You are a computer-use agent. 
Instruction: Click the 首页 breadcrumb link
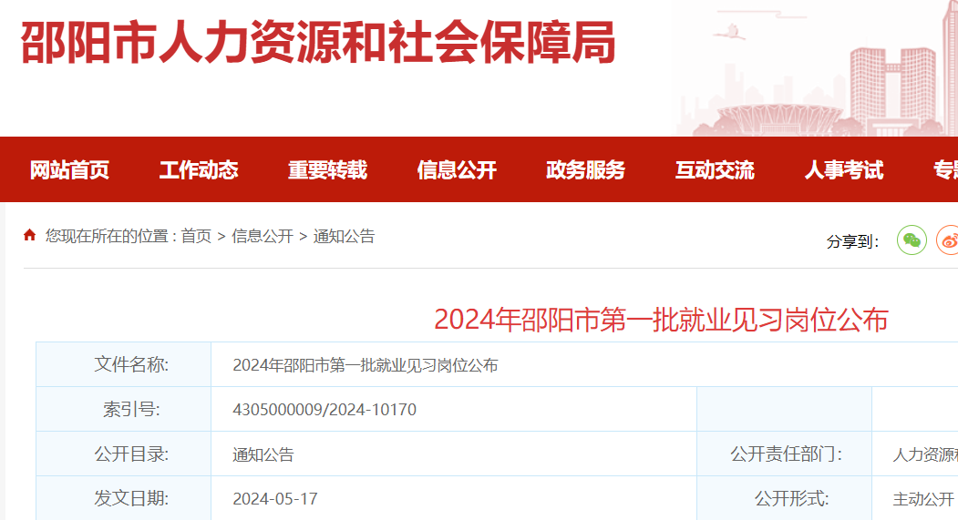[196, 236]
